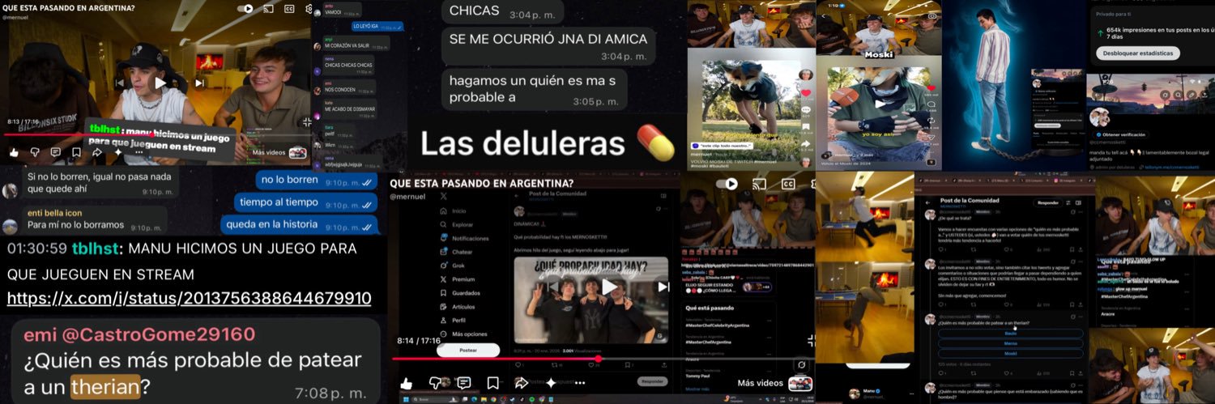Viewport: 1215px width, 404px height.
Task: Seek on the 8:13 video red progress bar
Action: click(x=156, y=134)
